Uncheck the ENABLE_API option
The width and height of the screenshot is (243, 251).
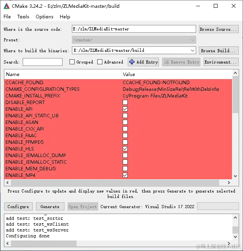point(125,109)
